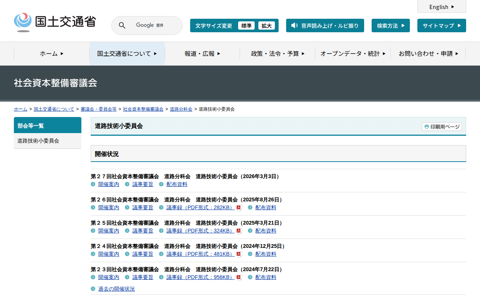
Task: Click the Google search input field
Action: click(150, 25)
